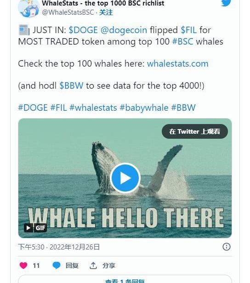Click the blue reply bubble icon

(x=57, y=266)
